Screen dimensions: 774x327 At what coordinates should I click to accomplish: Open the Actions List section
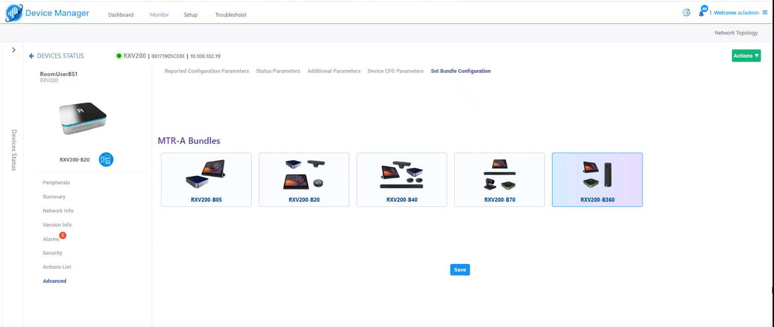coord(57,267)
